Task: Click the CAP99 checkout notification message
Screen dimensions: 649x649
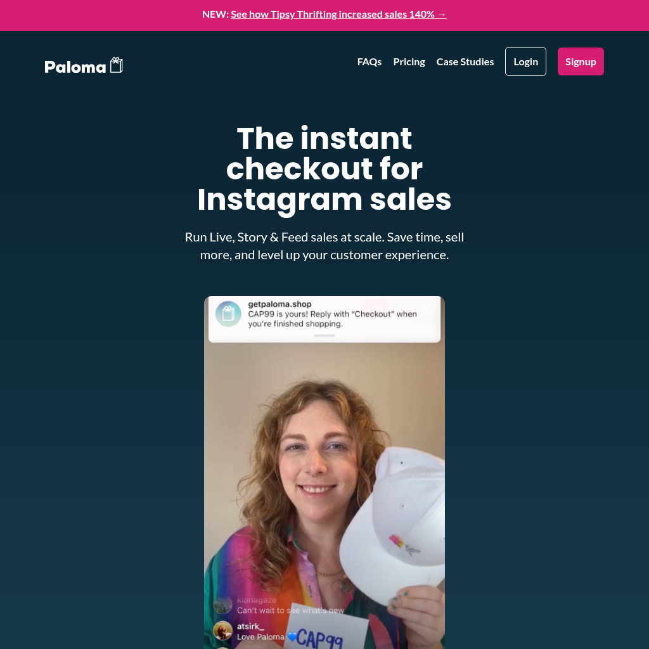Action: coord(332,319)
